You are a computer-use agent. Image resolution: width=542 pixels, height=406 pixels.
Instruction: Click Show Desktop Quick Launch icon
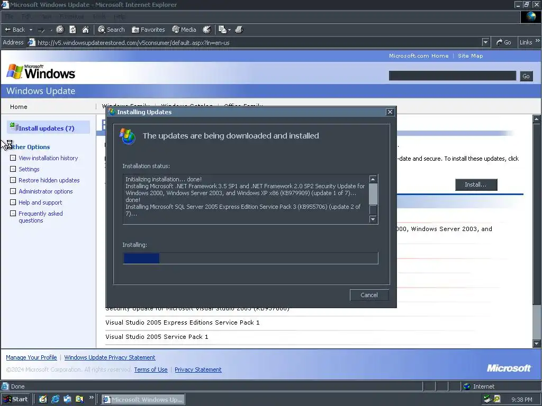pos(43,400)
